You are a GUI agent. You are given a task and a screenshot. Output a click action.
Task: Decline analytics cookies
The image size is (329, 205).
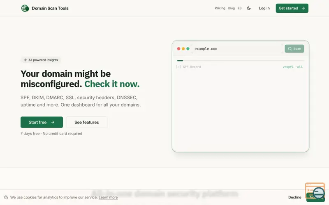coord(294,197)
